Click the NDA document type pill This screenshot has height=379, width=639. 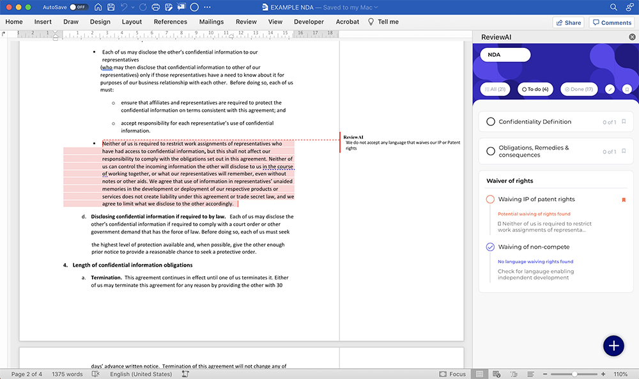point(505,54)
